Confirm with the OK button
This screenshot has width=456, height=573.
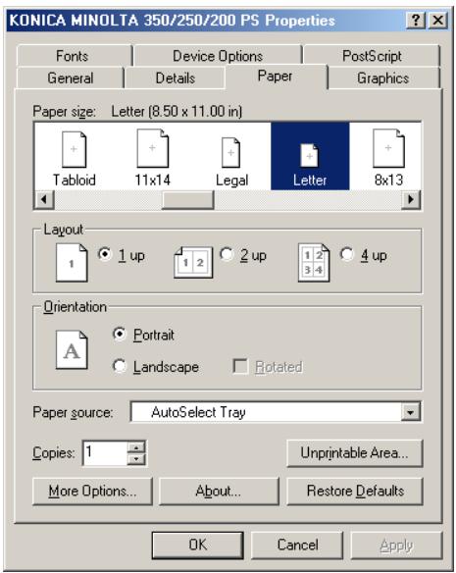click(198, 545)
